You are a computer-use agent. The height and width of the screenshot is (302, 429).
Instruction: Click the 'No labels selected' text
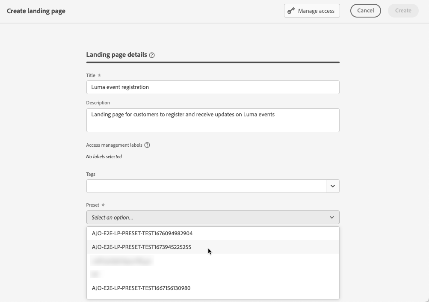[x=104, y=157]
